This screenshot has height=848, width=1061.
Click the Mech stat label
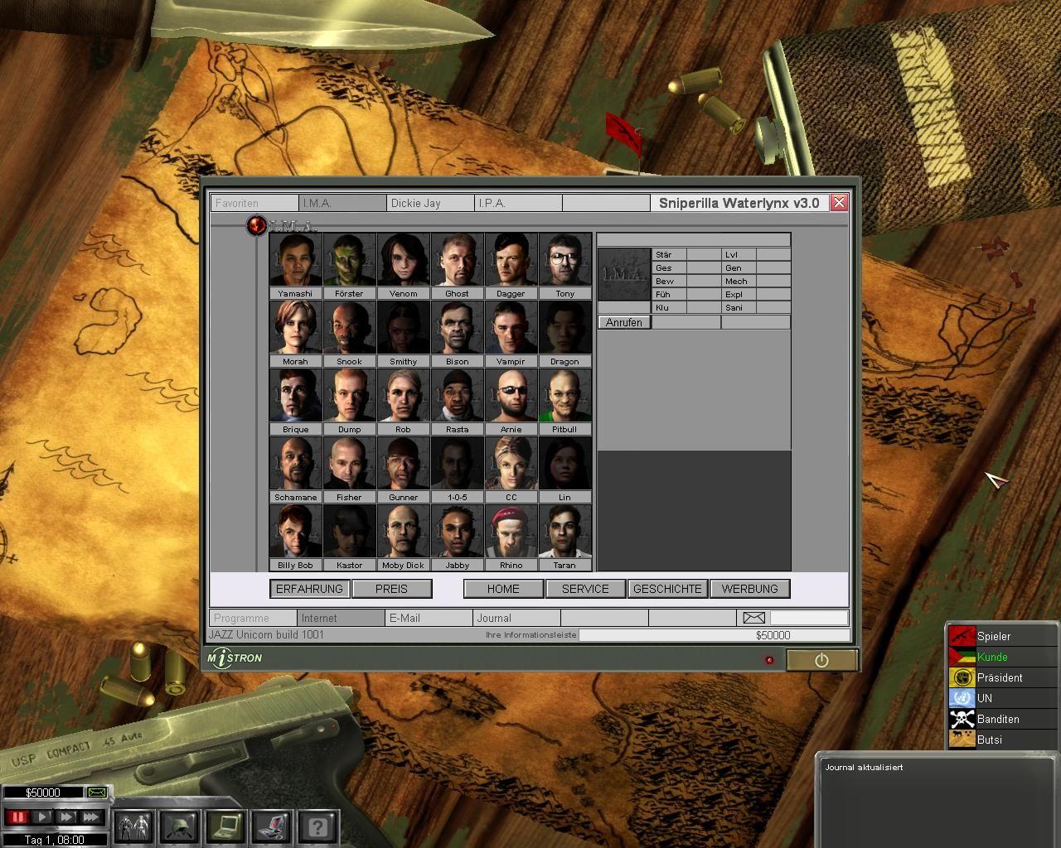[736, 282]
